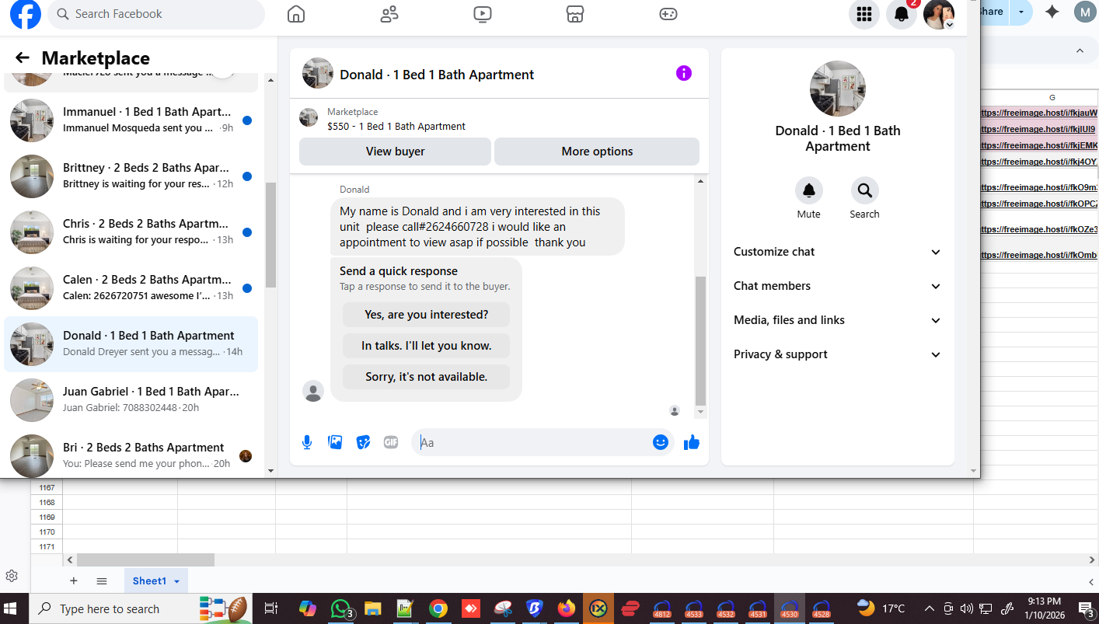
Task: Collapse the Sheets toolbar chevron
Action: [x=1080, y=51]
